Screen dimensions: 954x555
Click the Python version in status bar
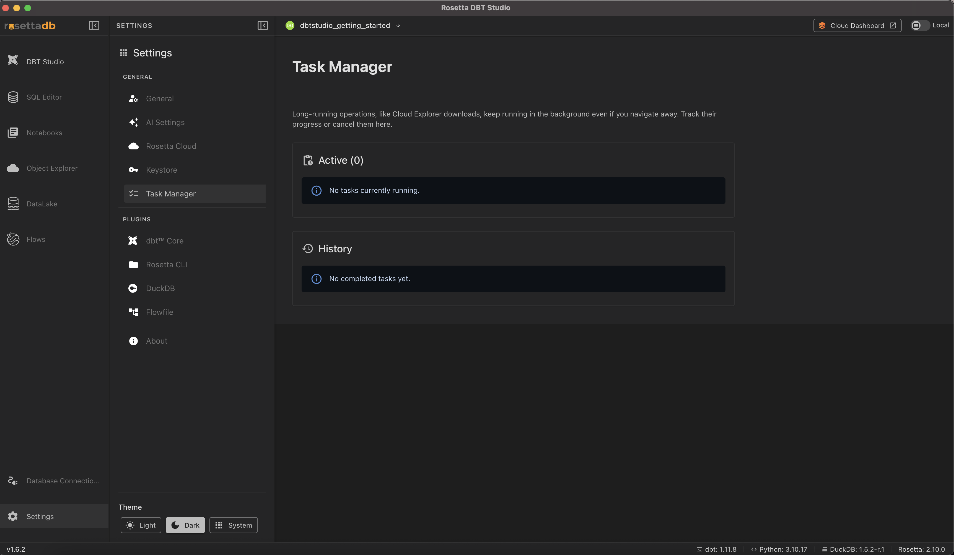(779, 549)
